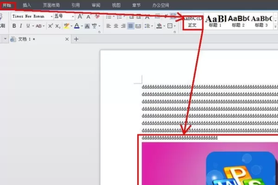Click the decrease indent icon
Screen dimensions: 278x185
pyautogui.click(x=132, y=17)
